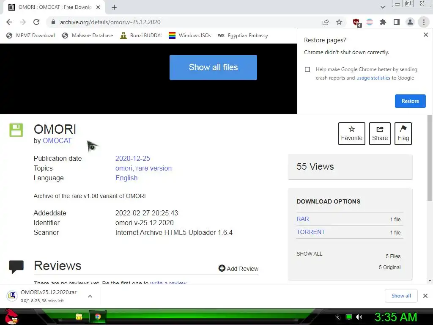Click Show all downloads
This screenshot has width=433, height=325.
click(x=401, y=296)
